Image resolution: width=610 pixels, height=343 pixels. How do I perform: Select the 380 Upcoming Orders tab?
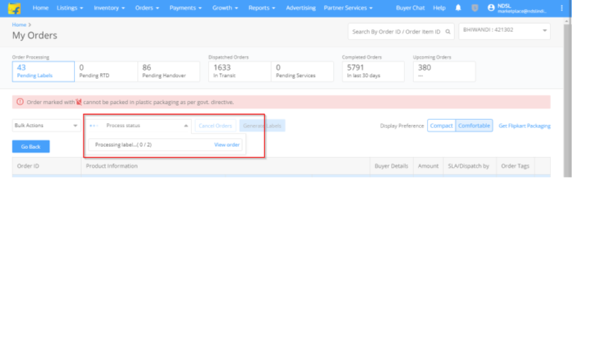pyautogui.click(x=444, y=72)
